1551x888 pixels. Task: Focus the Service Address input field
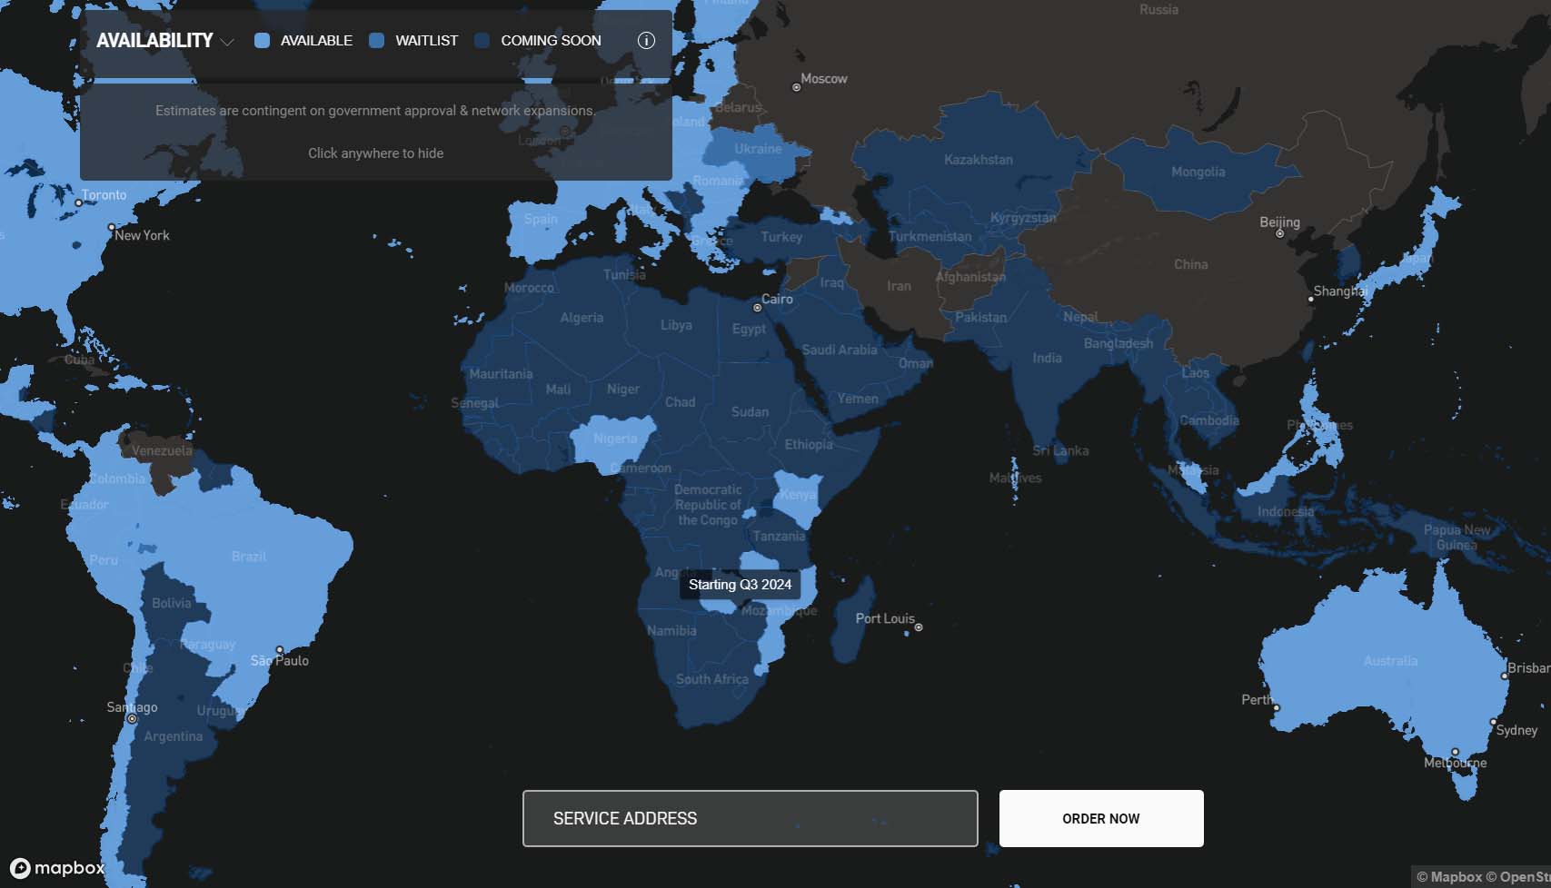tap(750, 818)
